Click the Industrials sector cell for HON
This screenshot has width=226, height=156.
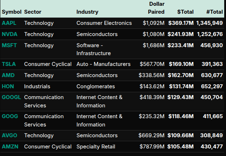(37, 86)
